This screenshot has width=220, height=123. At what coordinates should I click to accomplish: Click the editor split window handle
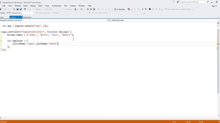[218, 23]
